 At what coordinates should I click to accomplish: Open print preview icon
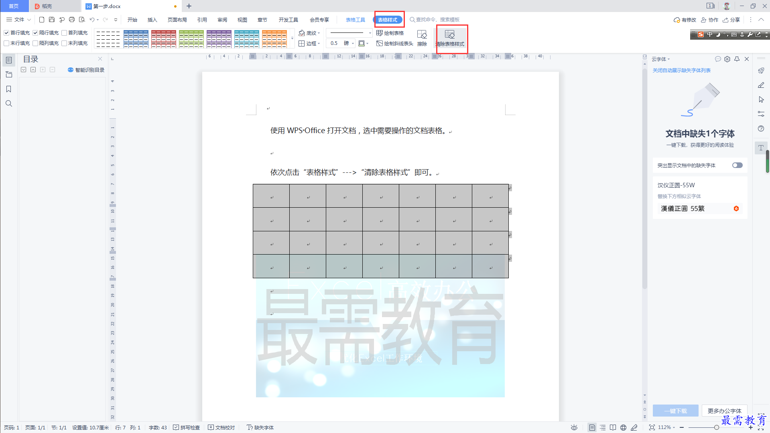coord(82,20)
